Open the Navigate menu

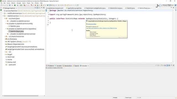click(19, 3)
